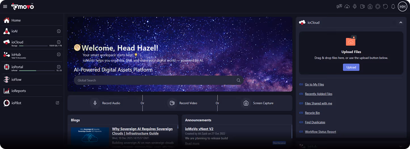
Task: Open the notifications bell
Action: 393,6
